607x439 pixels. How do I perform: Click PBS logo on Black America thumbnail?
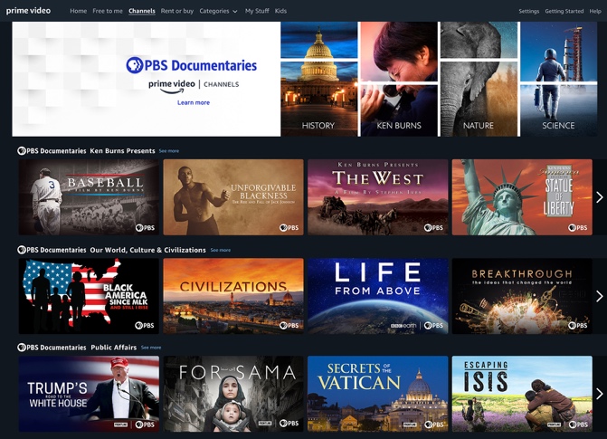coord(145,326)
